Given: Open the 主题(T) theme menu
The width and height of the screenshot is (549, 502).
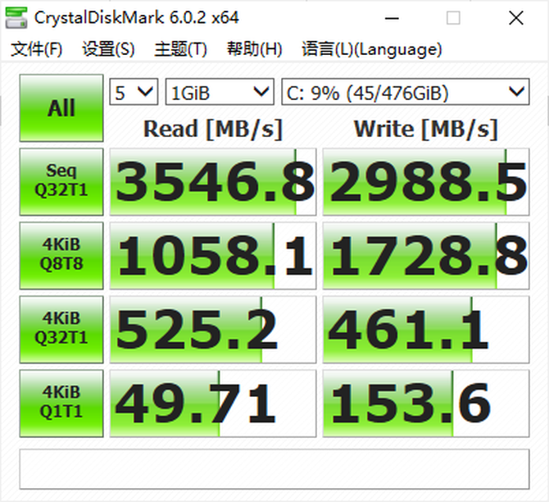Looking at the screenshot, I should tap(180, 49).
